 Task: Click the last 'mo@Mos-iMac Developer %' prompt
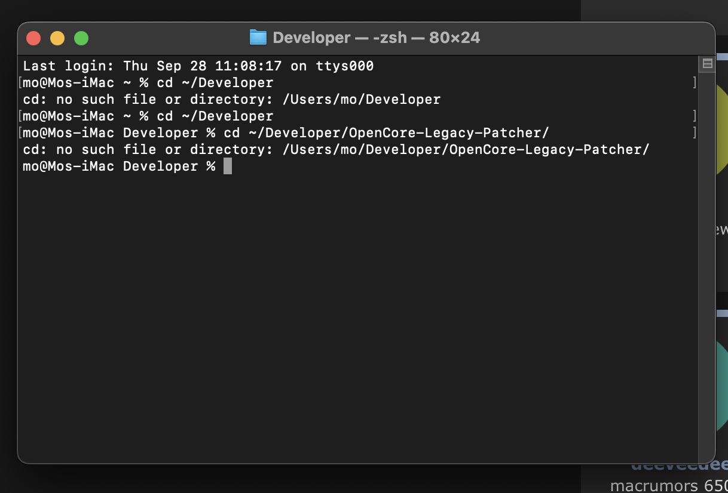[x=119, y=167]
